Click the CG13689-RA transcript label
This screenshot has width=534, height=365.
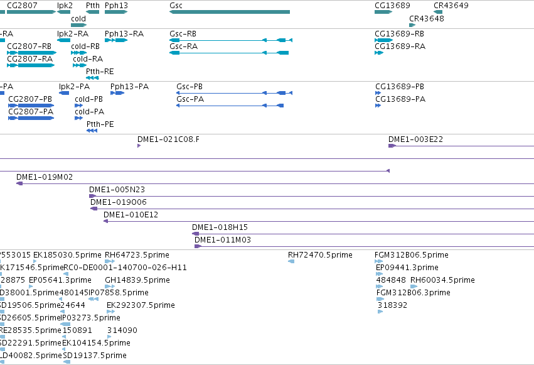coord(400,46)
